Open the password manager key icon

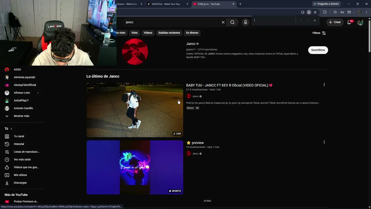(x=342, y=12)
